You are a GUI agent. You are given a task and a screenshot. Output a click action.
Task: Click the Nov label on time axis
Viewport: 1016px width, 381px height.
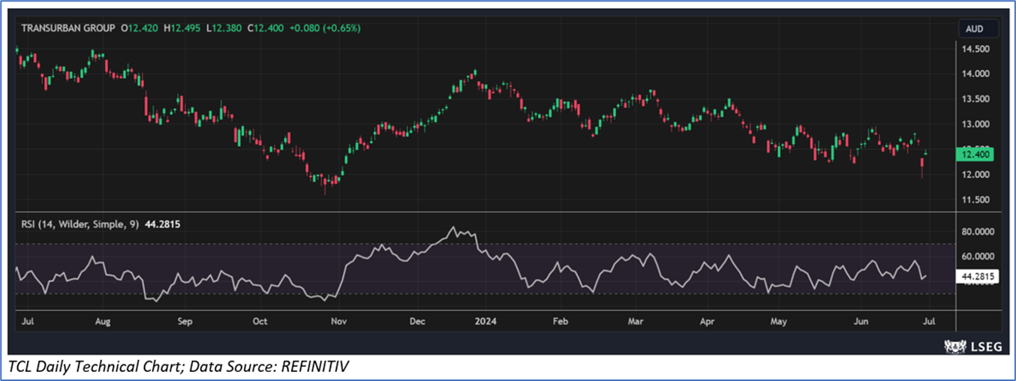pyautogui.click(x=338, y=322)
